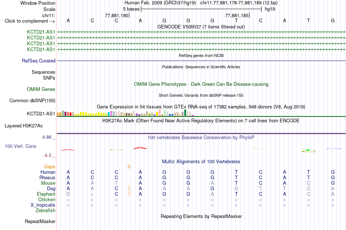Click the cyan bar in the GTEx chart
346x230 pixels.
pos(109,114)
